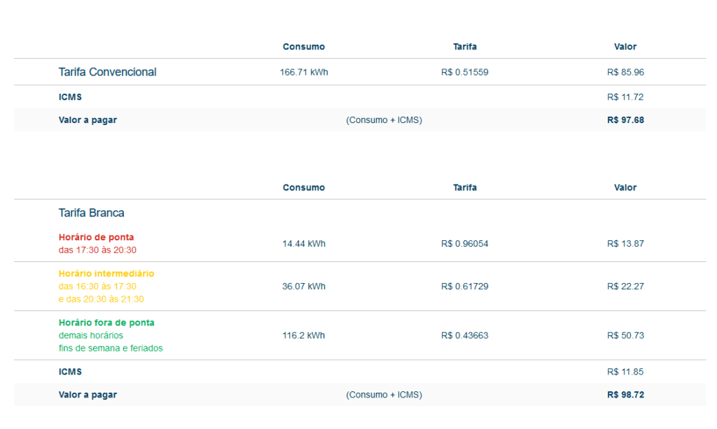Select the R$ 97.68 total to pay
Screen dimensions: 717x429
click(x=625, y=120)
